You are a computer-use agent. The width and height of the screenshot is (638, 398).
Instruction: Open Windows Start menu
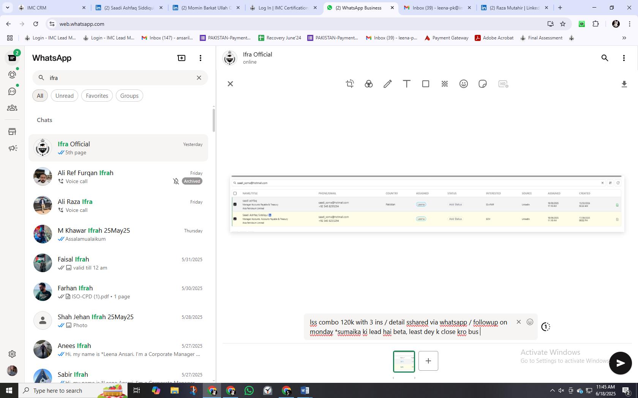(x=9, y=390)
